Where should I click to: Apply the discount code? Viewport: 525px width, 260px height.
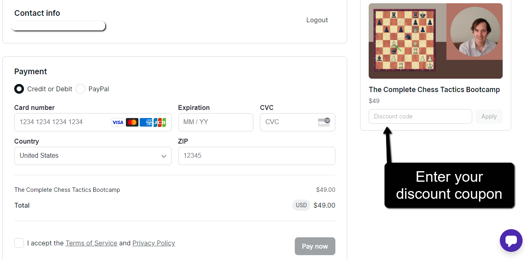[489, 116]
